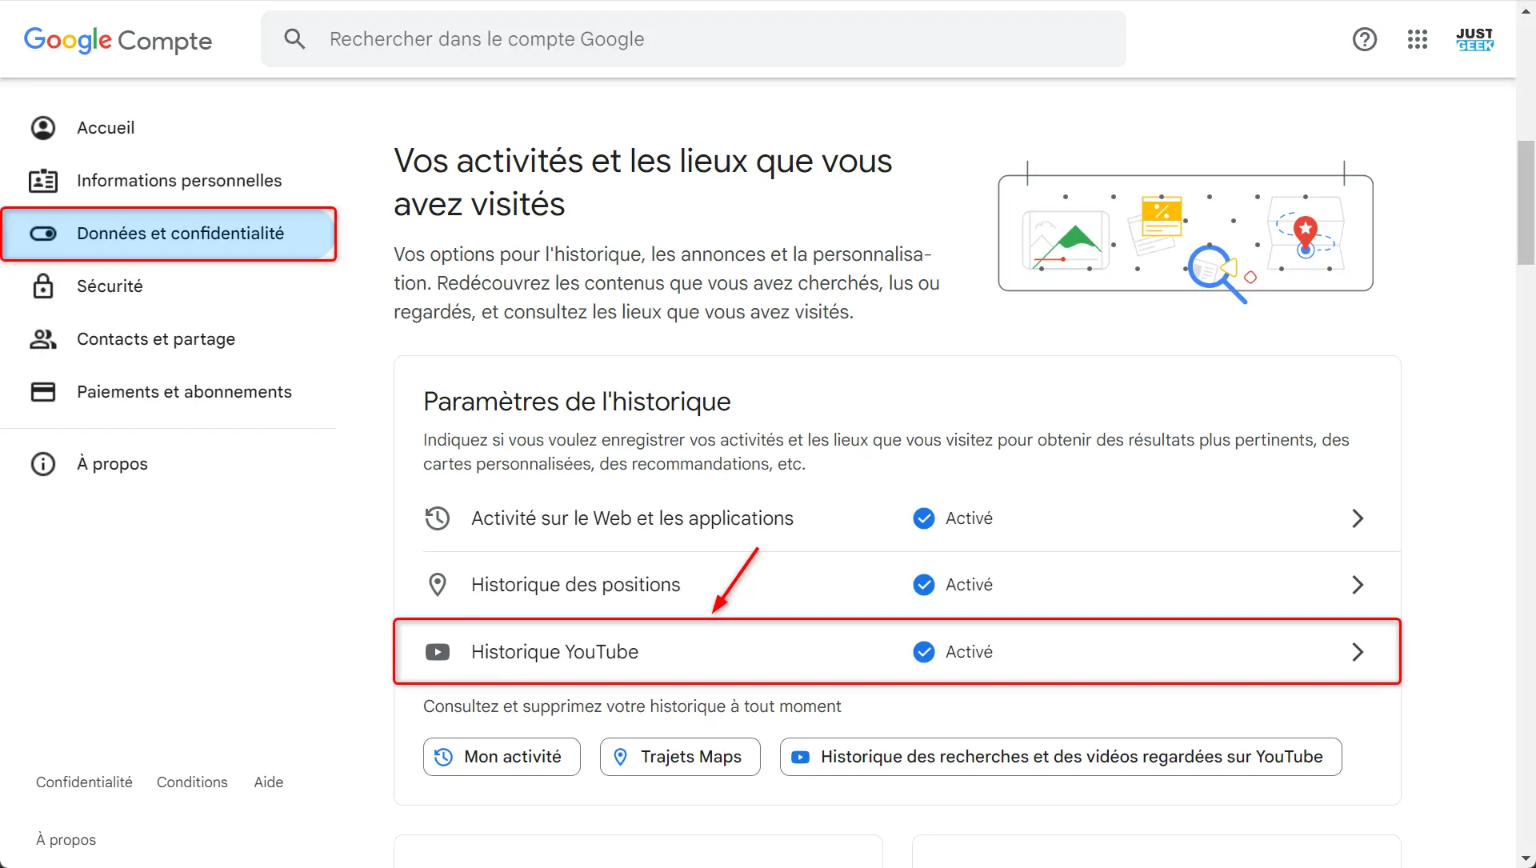Screen dimensions: 1536x868
Task: Open the À propos footer link
Action: [66, 840]
